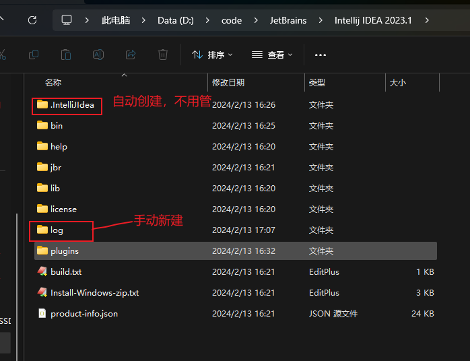Image resolution: width=470 pixels, height=361 pixels.
Task: Click the cut scissors icon
Action: (x=3, y=55)
